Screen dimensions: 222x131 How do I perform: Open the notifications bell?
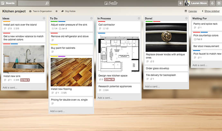click(212, 3)
